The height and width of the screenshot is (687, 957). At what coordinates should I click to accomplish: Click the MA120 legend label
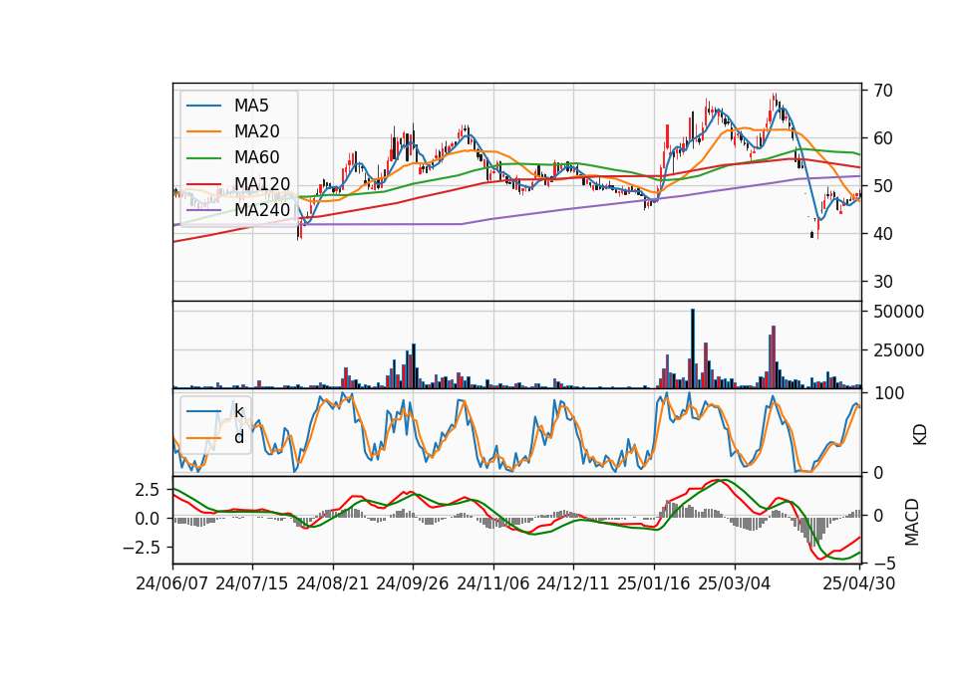point(262,184)
